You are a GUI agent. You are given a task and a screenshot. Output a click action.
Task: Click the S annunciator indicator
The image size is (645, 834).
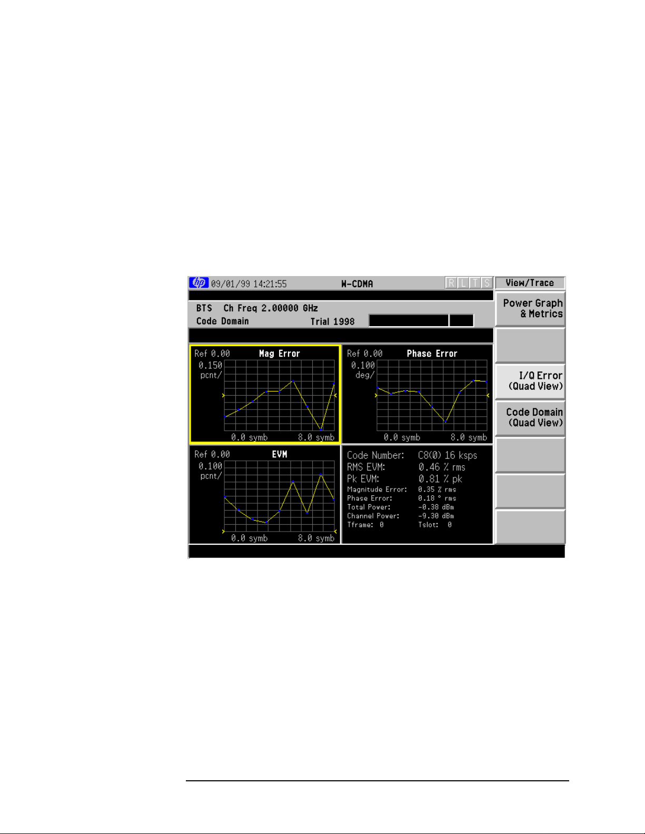click(x=487, y=283)
